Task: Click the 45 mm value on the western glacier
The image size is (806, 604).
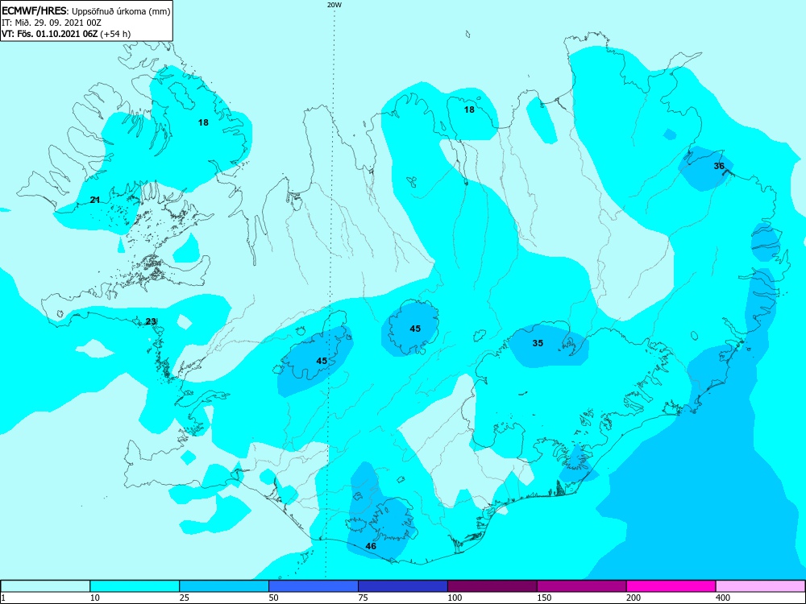Action: (322, 361)
